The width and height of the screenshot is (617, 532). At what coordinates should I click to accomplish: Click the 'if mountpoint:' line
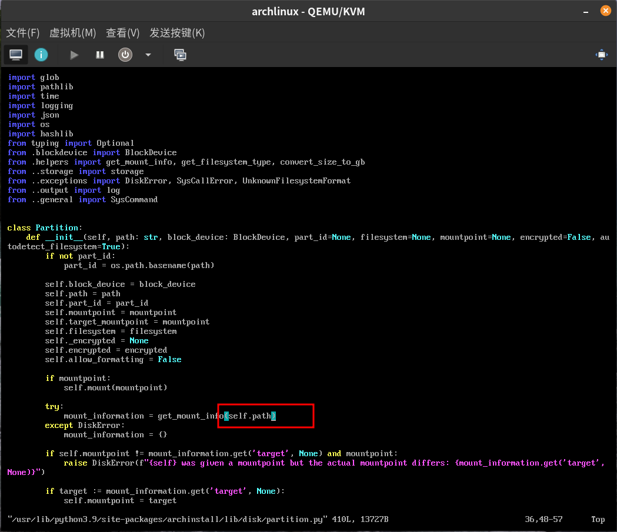point(78,378)
